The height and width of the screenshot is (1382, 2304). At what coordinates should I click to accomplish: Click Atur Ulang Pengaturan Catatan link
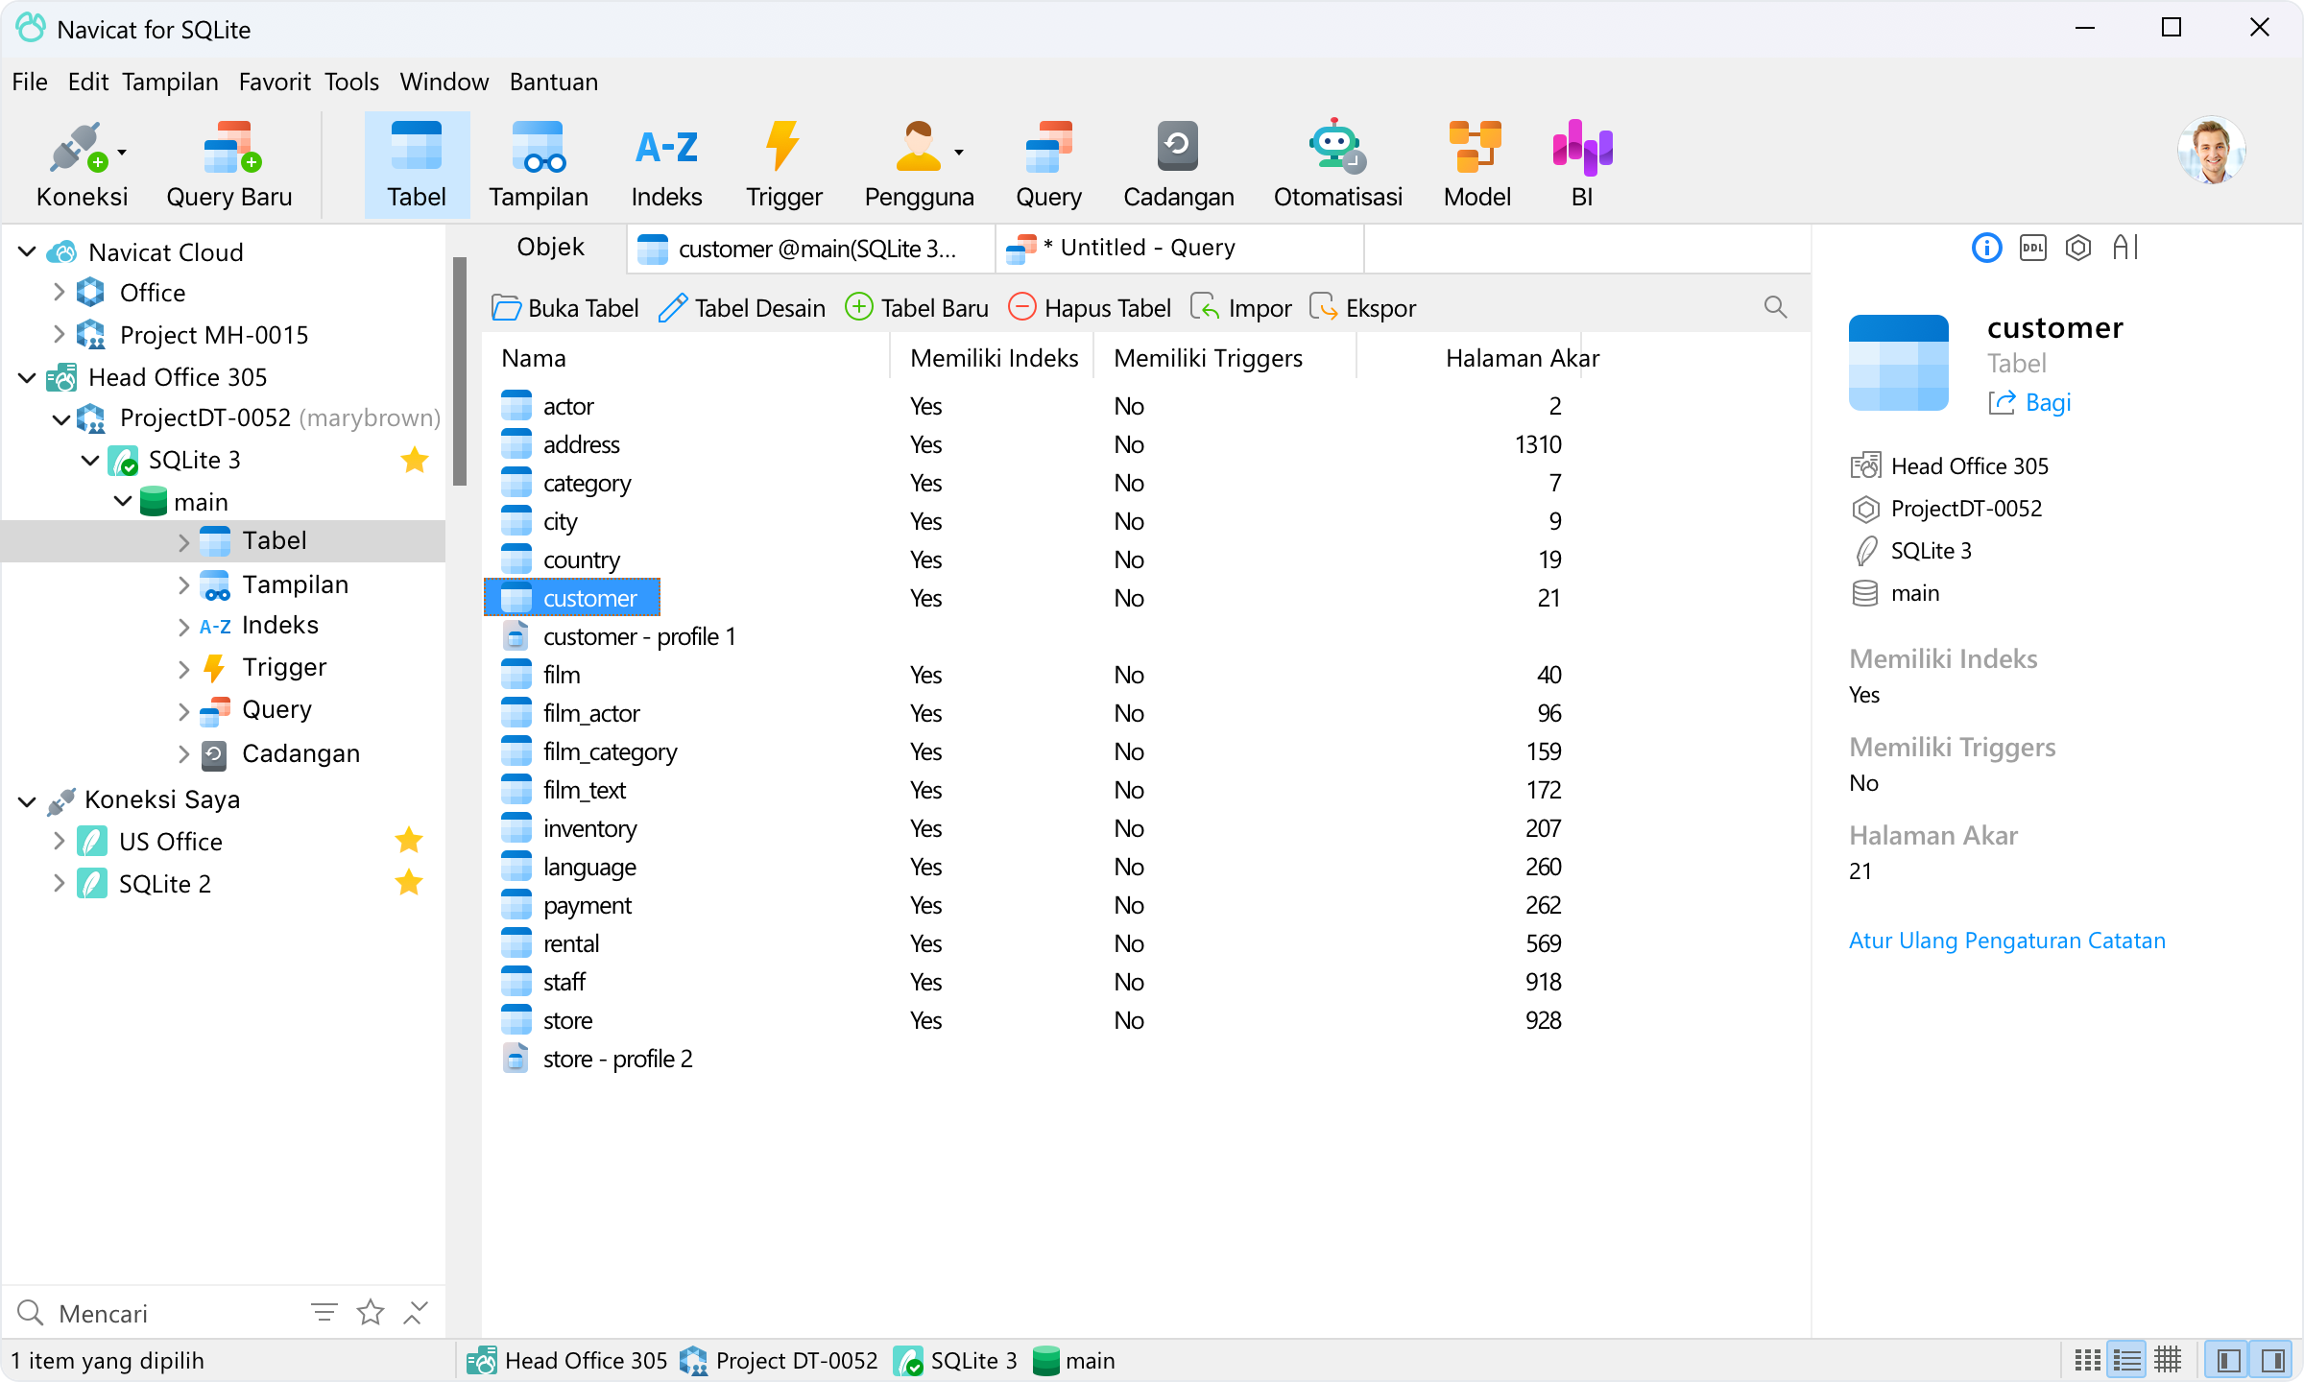pyautogui.click(x=2007, y=941)
